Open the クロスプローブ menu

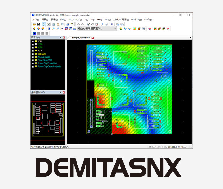click(75, 20)
